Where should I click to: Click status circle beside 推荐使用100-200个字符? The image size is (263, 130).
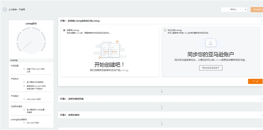tap(24, 86)
